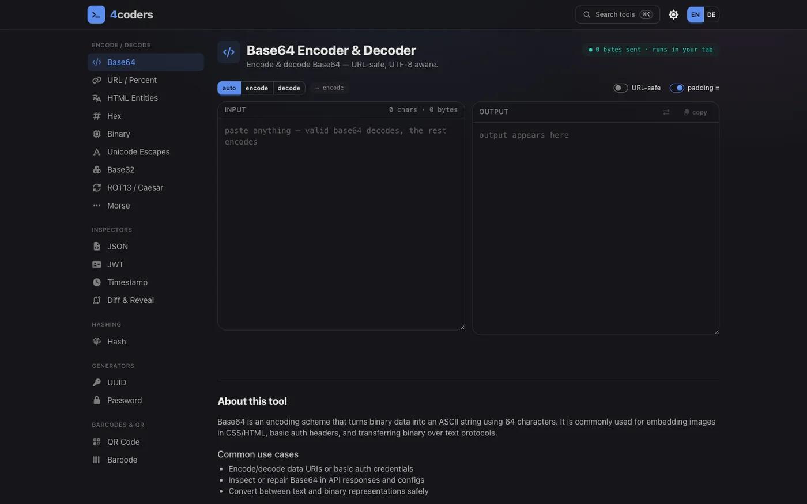Image resolution: width=807 pixels, height=504 pixels.
Task: Click into the INPUT text area
Action: point(341,223)
